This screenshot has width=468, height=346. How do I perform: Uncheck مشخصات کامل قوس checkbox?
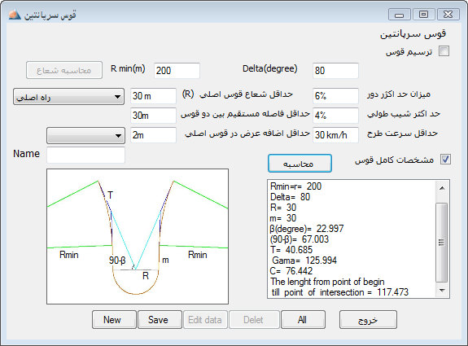click(445, 160)
